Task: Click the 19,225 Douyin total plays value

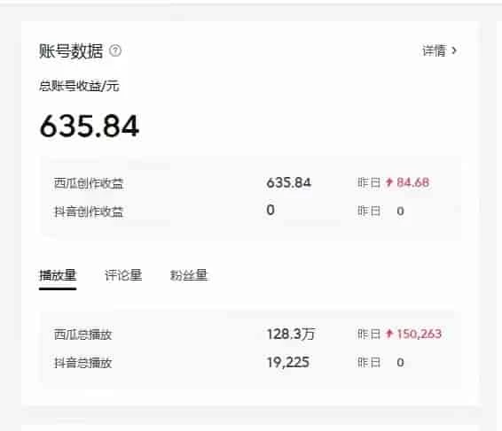Action: [x=288, y=363]
